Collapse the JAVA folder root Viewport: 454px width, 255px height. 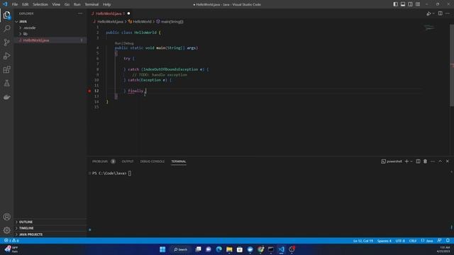(17, 22)
